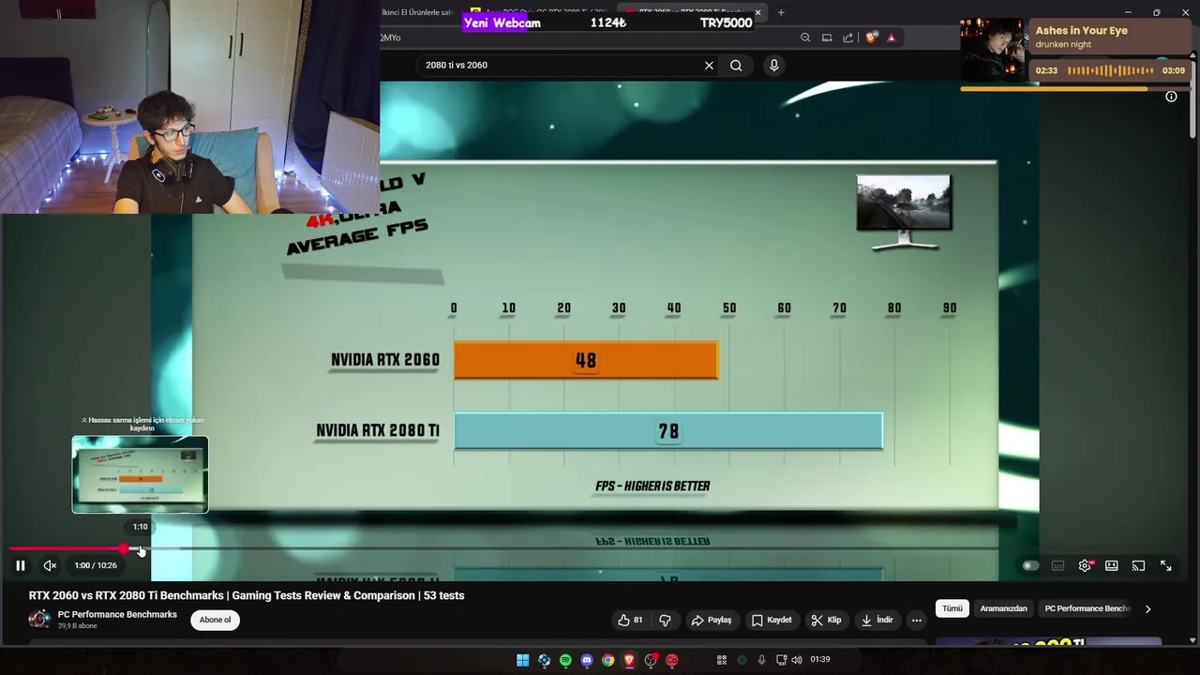Show more filter chips with right chevron
The width and height of the screenshot is (1200, 675).
[1147, 608]
